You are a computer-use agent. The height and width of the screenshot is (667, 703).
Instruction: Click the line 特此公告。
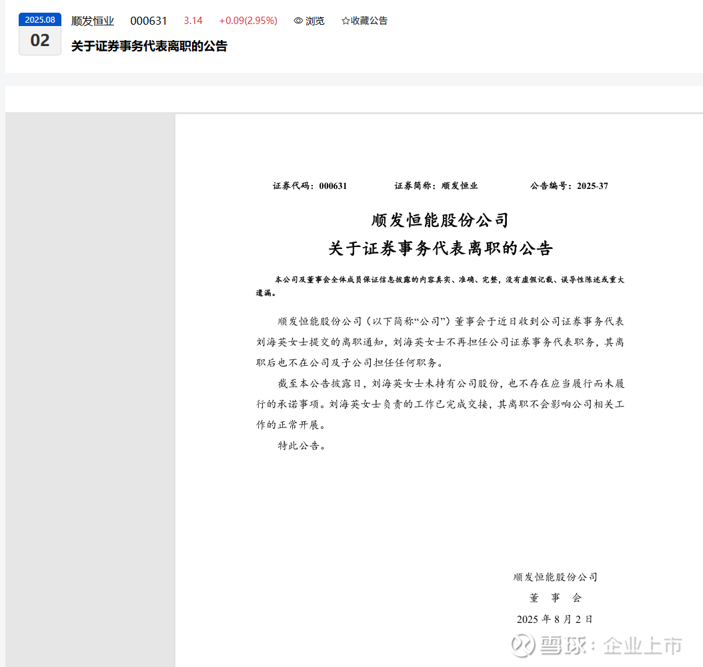pos(301,446)
